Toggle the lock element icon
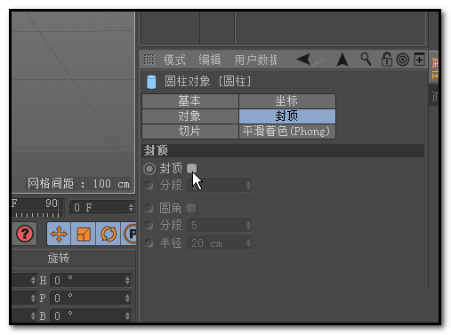 click(386, 60)
